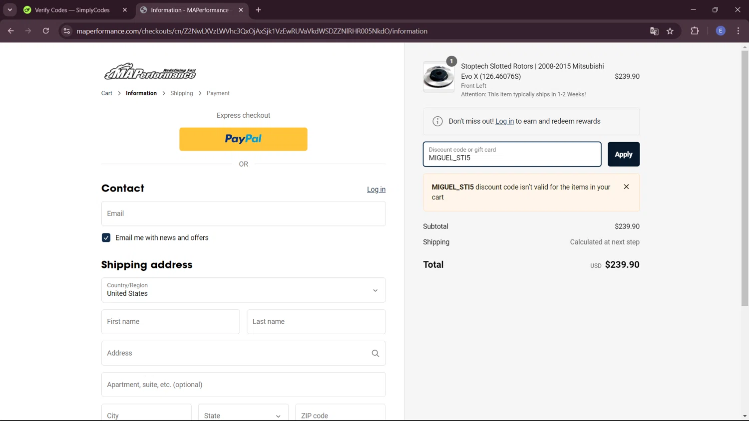
Task: Minimize the browser window
Action: coord(693,10)
